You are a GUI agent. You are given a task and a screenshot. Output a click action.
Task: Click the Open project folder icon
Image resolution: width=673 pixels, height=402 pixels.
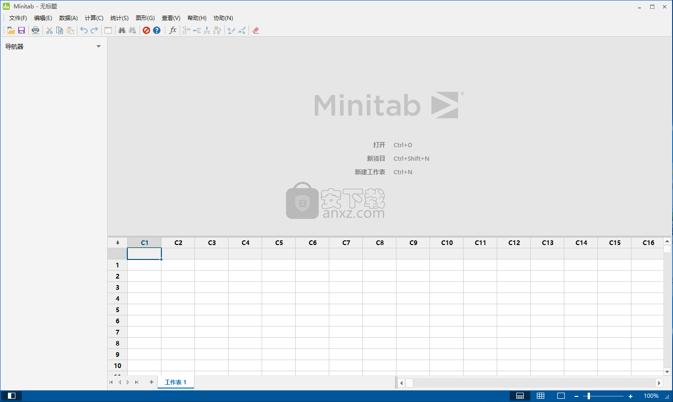coord(11,30)
